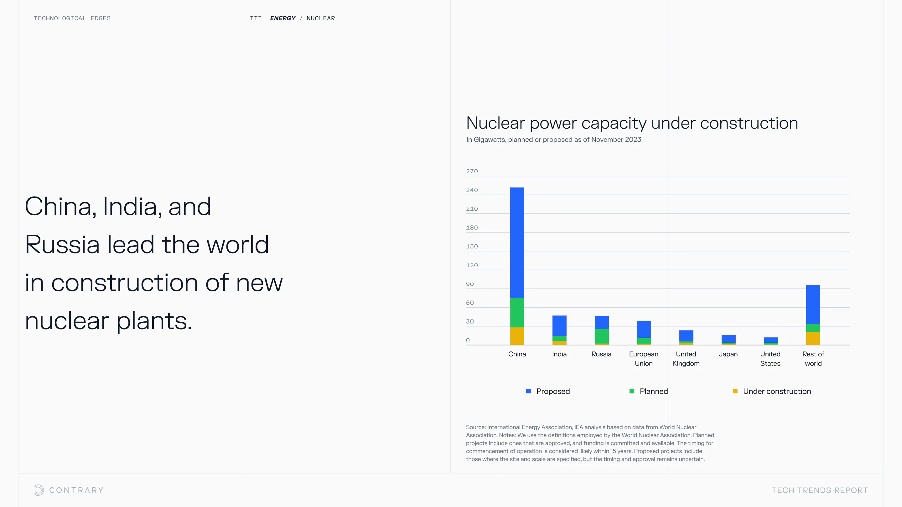Click China's blue Proposed bar segment
902x507 pixels.
517,242
